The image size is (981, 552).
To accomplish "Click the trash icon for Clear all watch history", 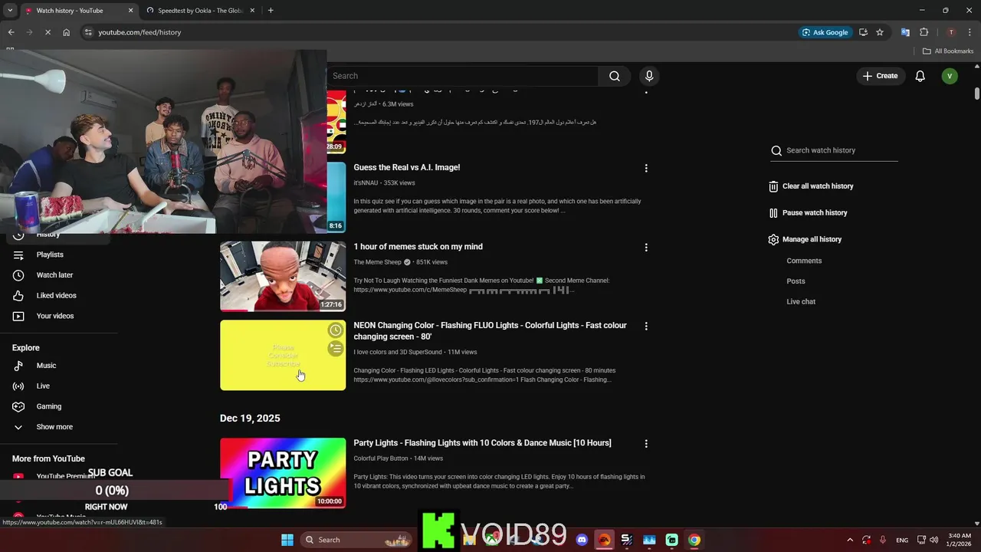I will point(773,186).
